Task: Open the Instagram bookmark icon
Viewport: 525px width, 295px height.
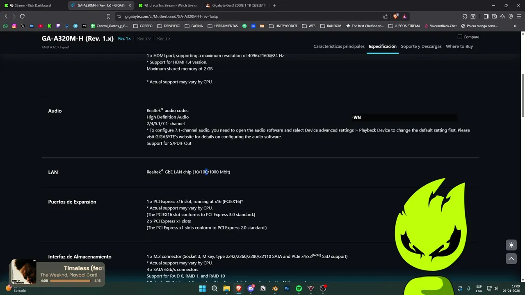Action: 14,26
